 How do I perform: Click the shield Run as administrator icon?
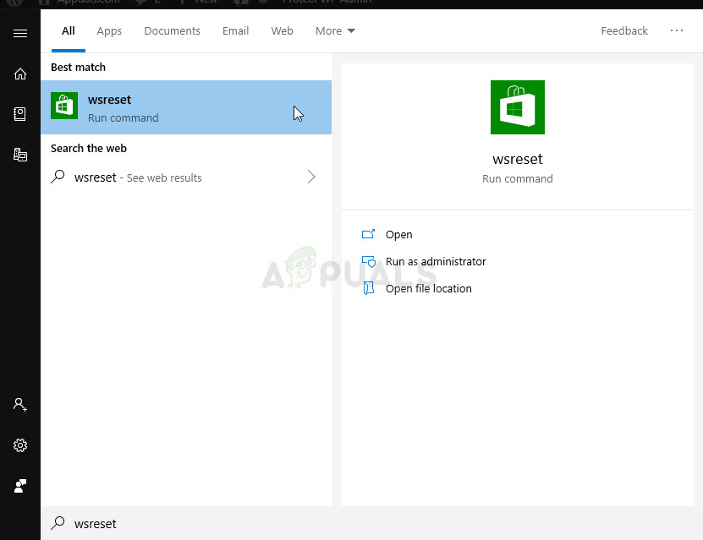(x=369, y=261)
